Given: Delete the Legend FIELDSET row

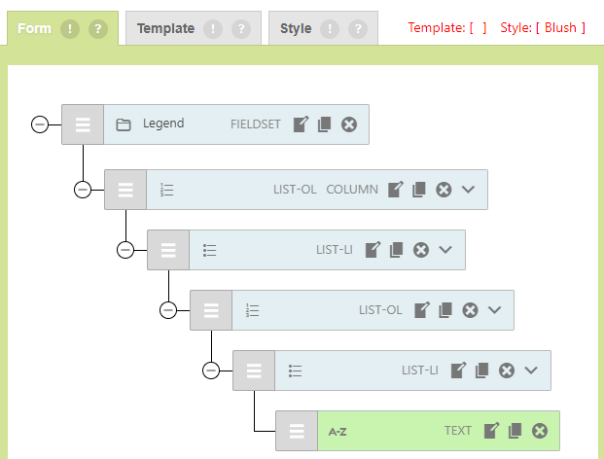Looking at the screenshot, I should point(349,124).
